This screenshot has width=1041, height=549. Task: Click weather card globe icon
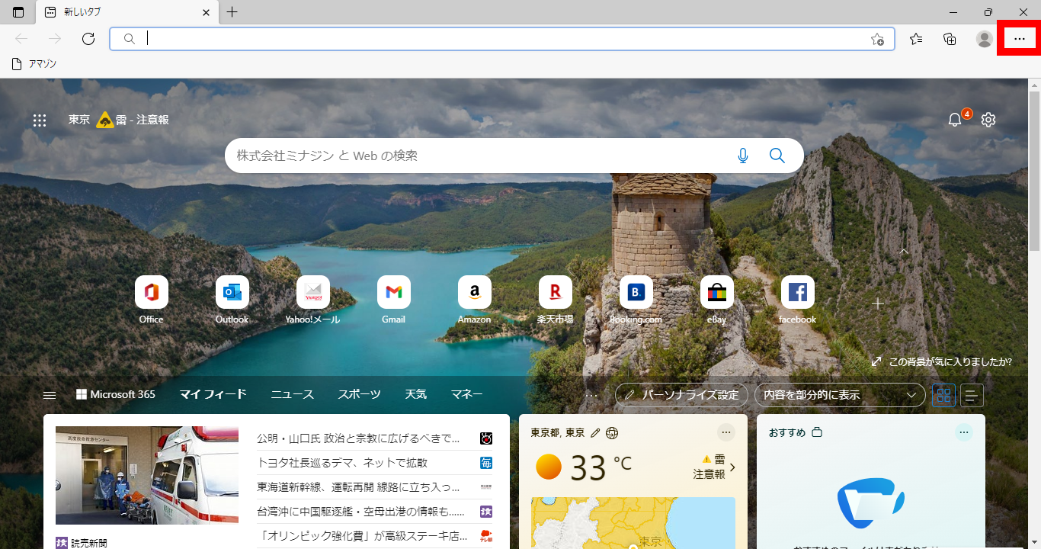click(x=612, y=433)
